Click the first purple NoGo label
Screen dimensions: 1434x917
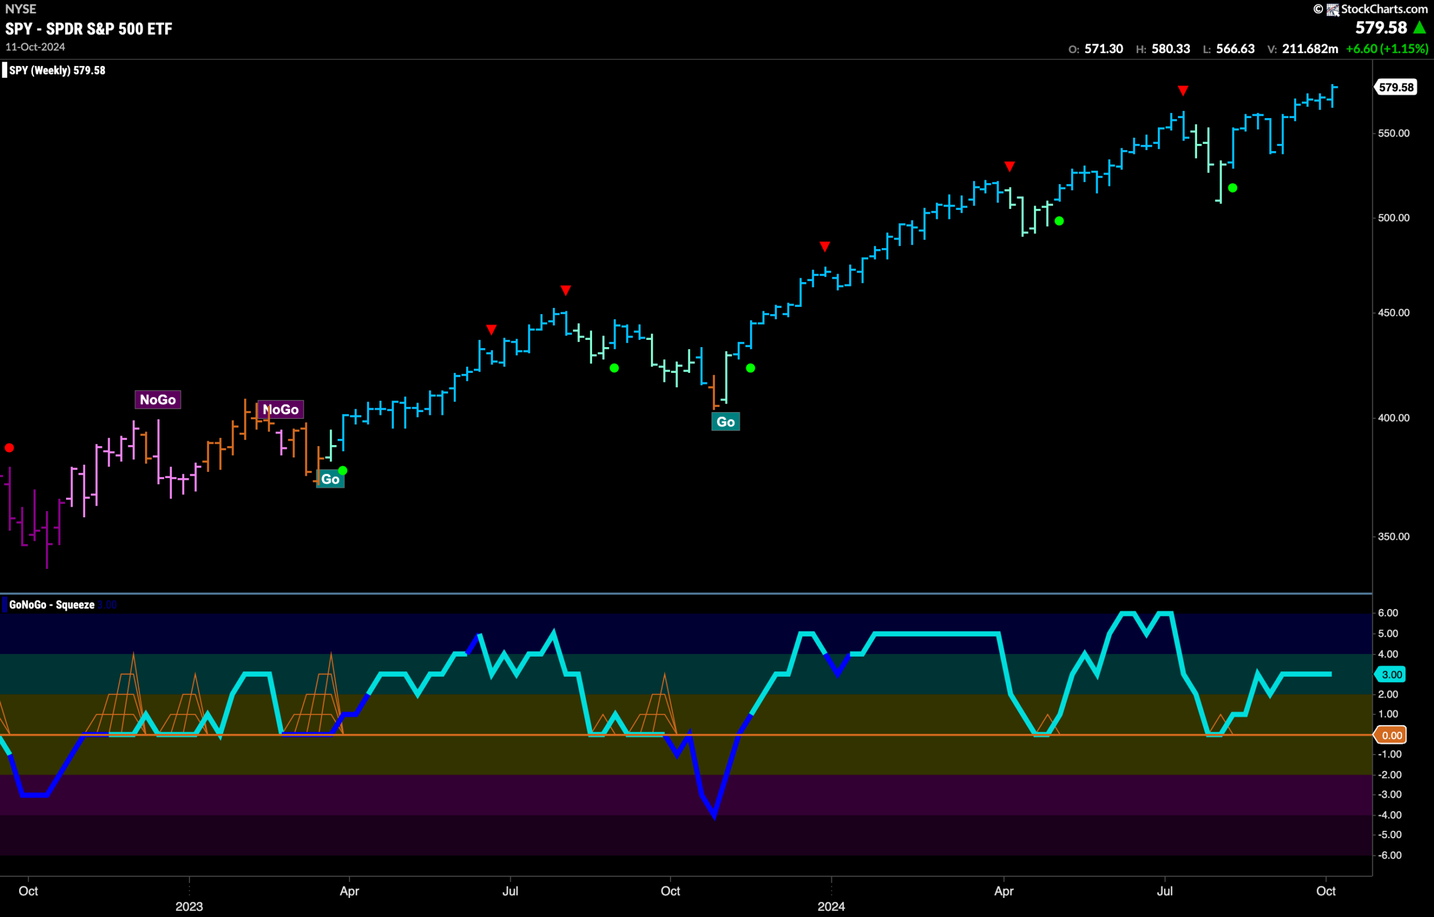tap(158, 400)
